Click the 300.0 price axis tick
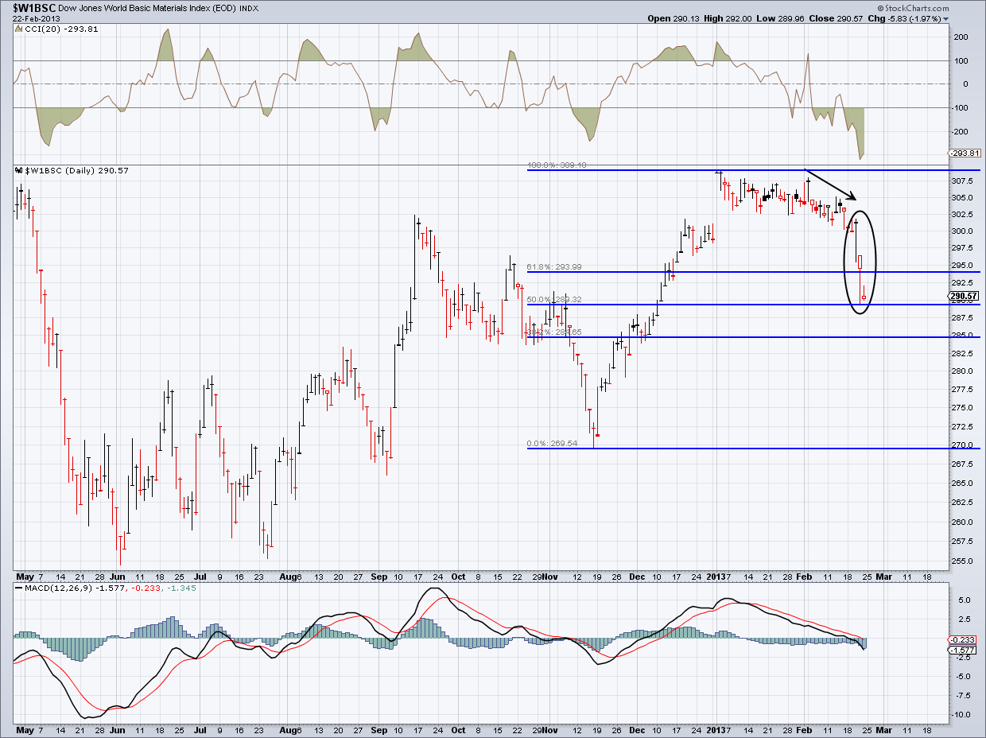The width and height of the screenshot is (986, 738). 963,231
